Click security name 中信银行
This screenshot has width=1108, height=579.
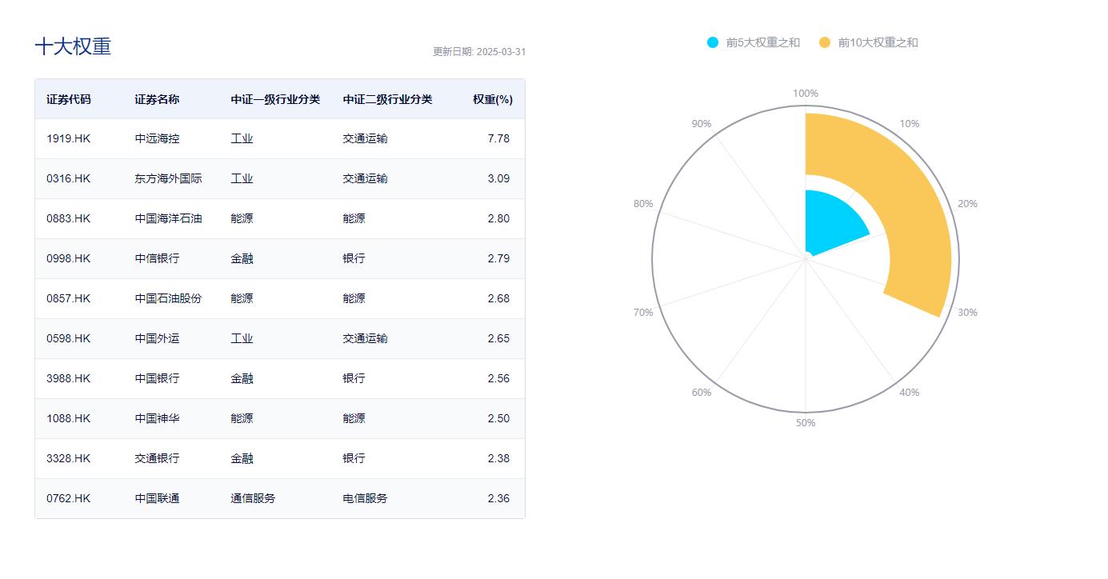[157, 258]
